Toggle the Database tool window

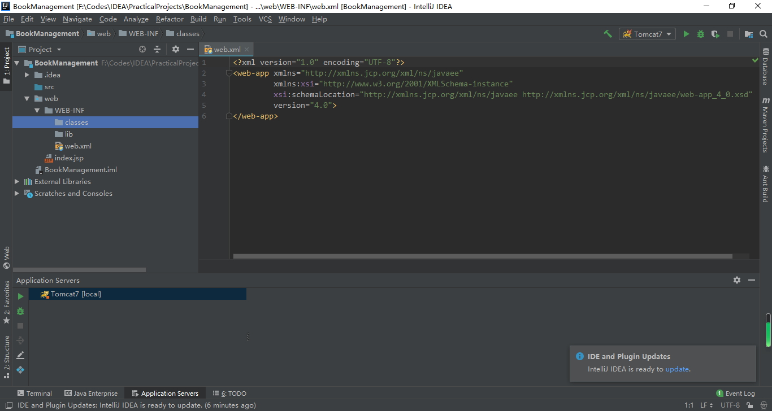point(766,66)
